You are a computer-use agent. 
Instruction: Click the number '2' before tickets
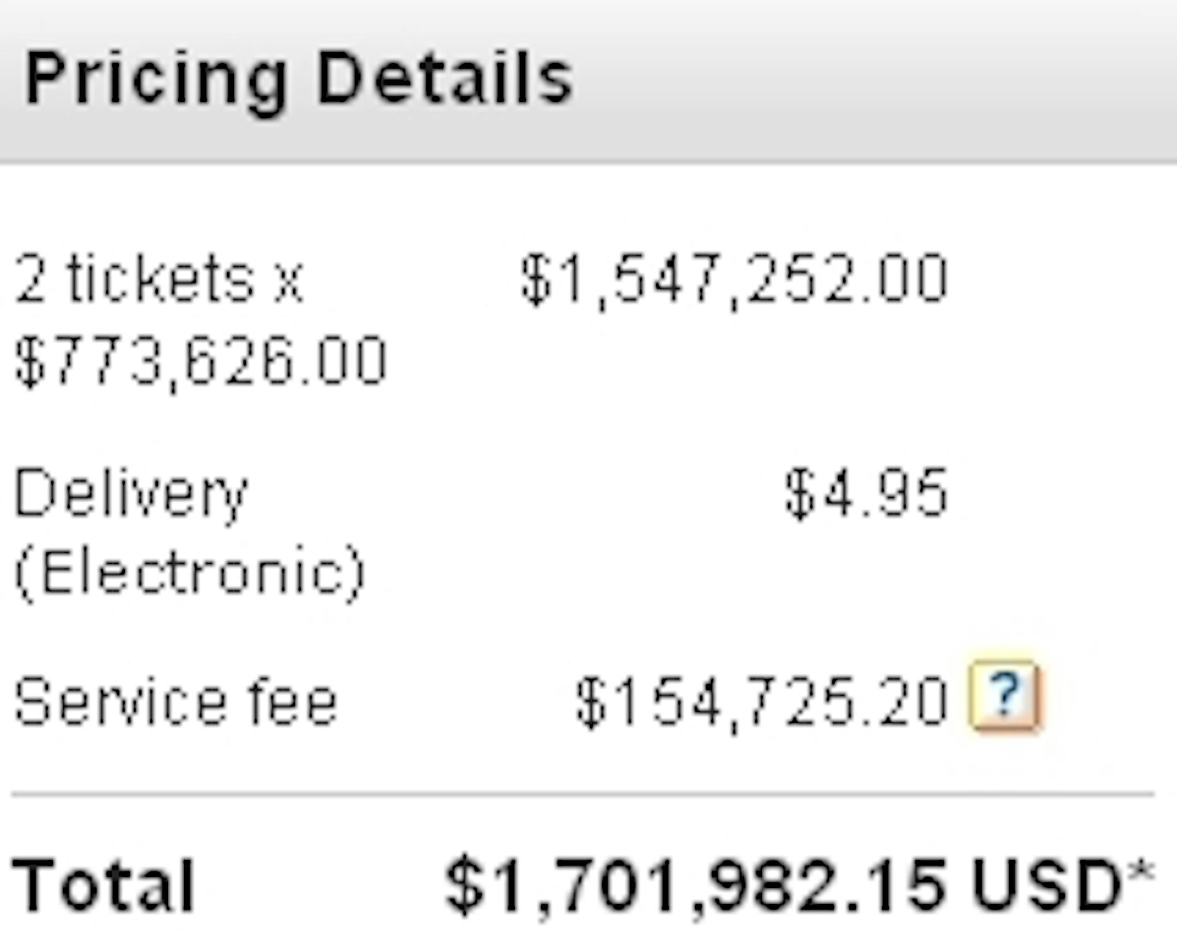coord(29,279)
